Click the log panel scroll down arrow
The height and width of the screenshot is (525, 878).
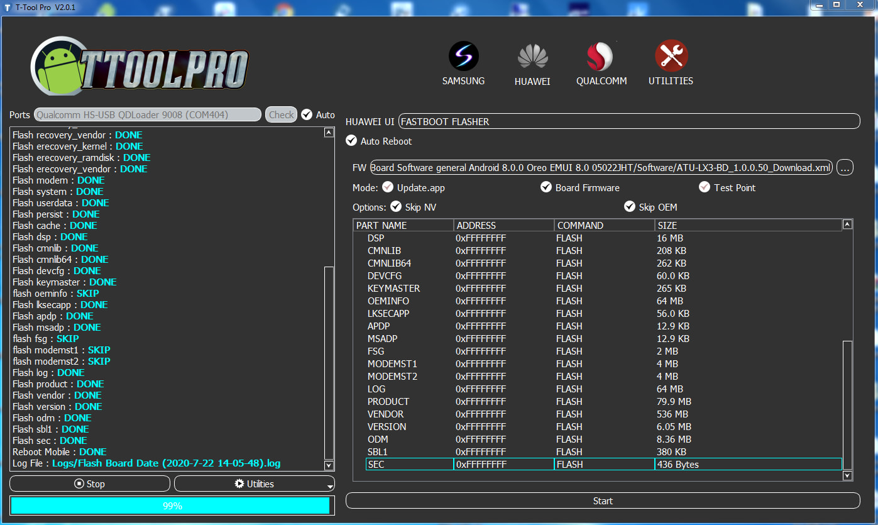click(329, 465)
